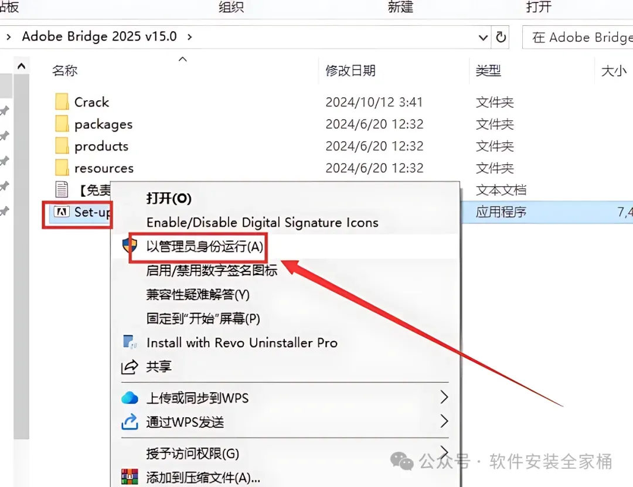Click the Crack folder icon
The width and height of the screenshot is (633, 487).
pos(62,102)
